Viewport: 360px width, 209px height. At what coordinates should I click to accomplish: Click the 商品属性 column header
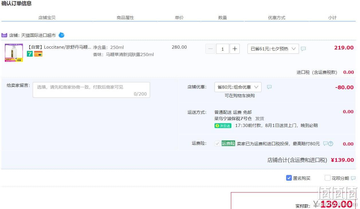tap(125, 18)
